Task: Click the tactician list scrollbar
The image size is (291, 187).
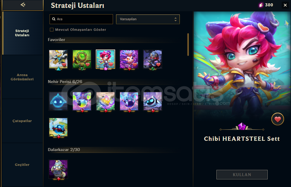Action: pos(188,44)
